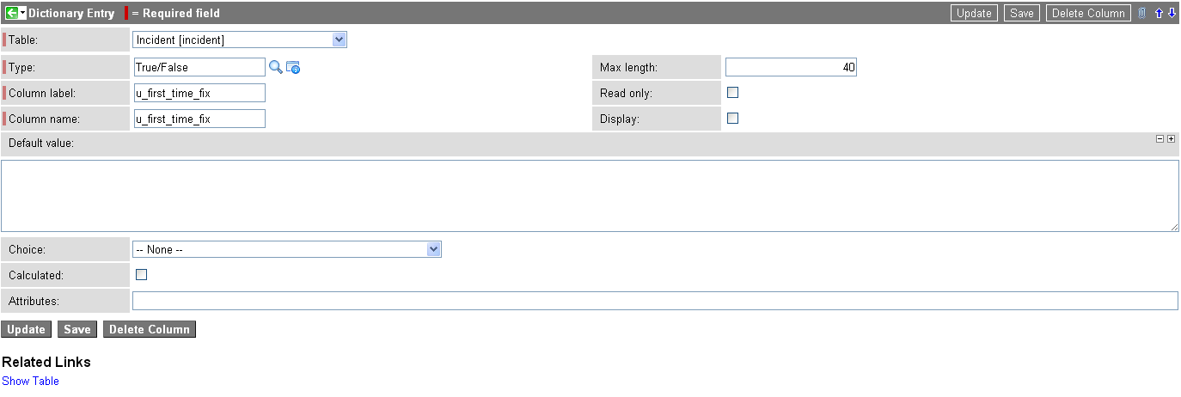Viewport: 1181px width, 397px height.
Task: Toggle the Display checkbox
Action: [x=733, y=118]
